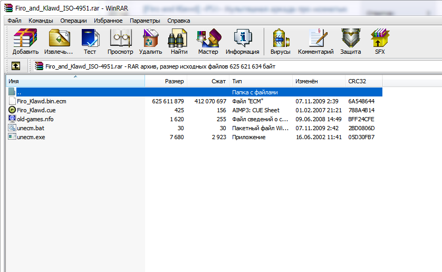Click CRC32 value 6A548644
The height and width of the screenshot is (272, 442).
(361, 101)
